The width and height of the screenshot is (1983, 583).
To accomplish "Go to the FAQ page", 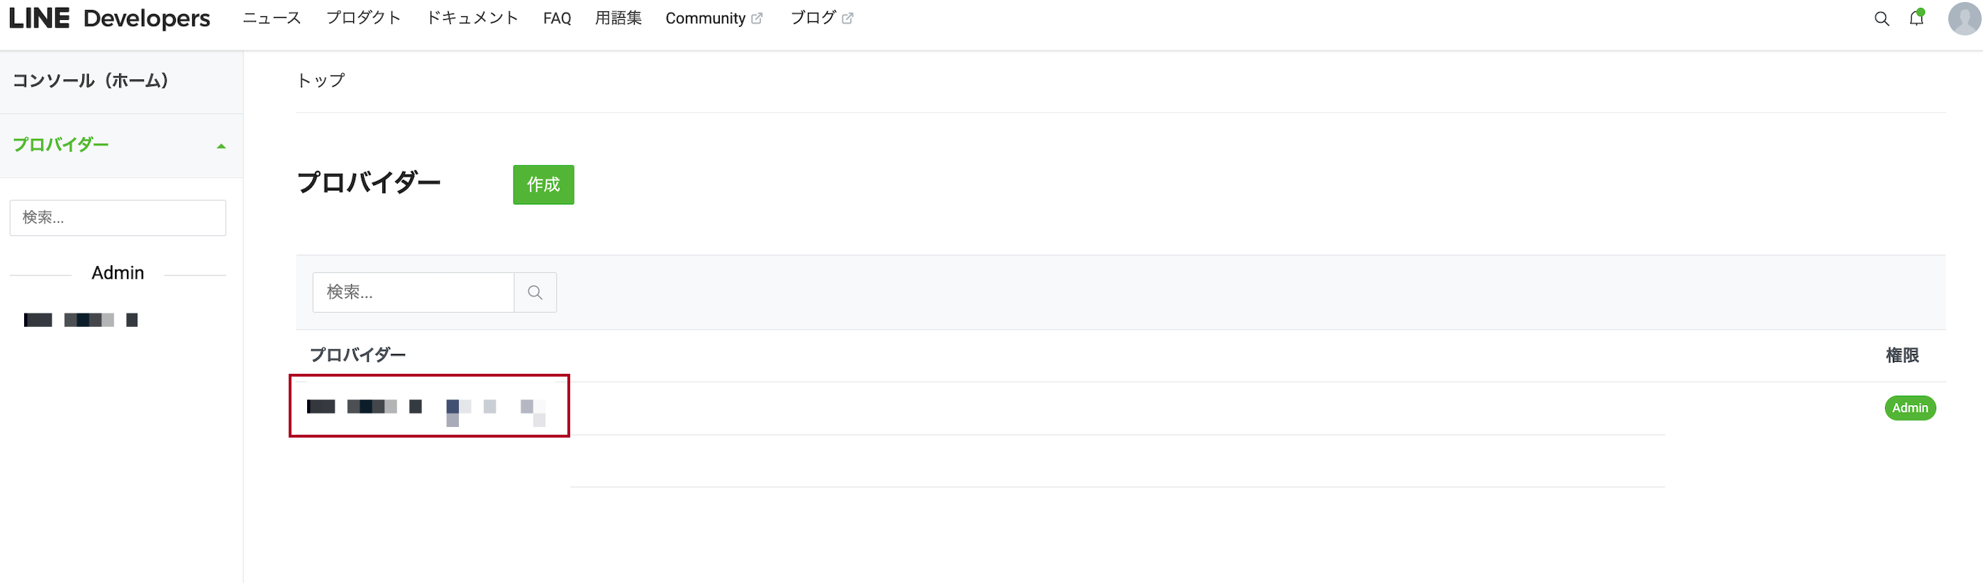I will click(x=557, y=18).
